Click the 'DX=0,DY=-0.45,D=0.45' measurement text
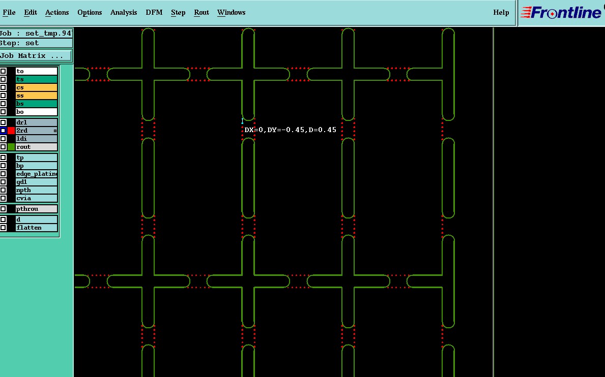The height and width of the screenshot is (377, 605). [290, 130]
